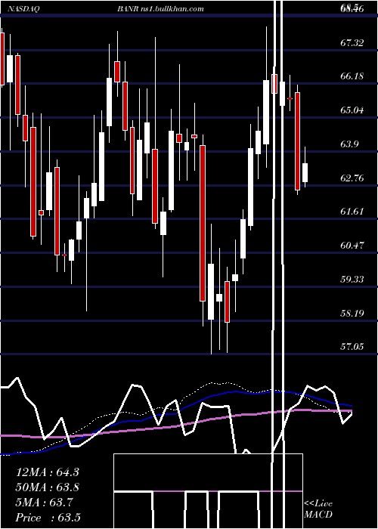Image resolution: width=378 pixels, height=529 pixels.
Task: Click the 65.04 price axis label
Action: (x=352, y=110)
